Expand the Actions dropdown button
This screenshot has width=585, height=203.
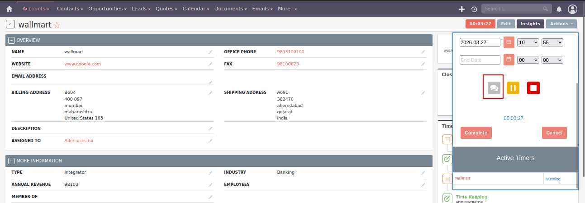tap(561, 24)
